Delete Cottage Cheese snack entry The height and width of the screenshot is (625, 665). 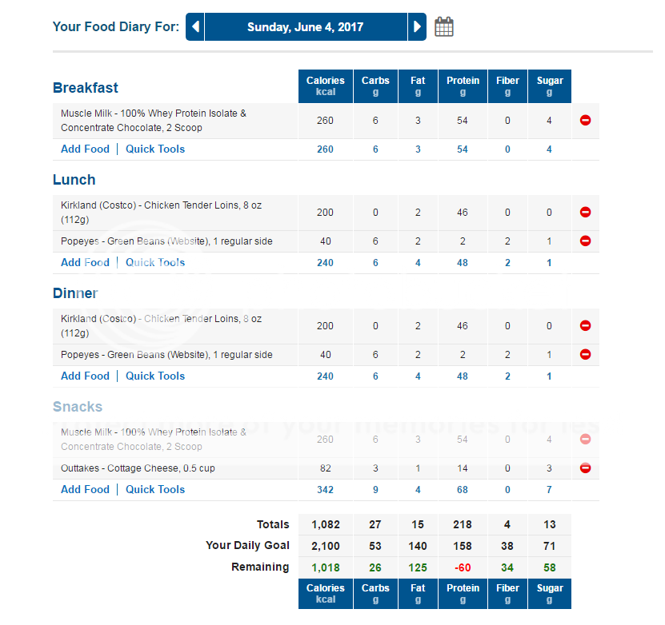(x=585, y=468)
